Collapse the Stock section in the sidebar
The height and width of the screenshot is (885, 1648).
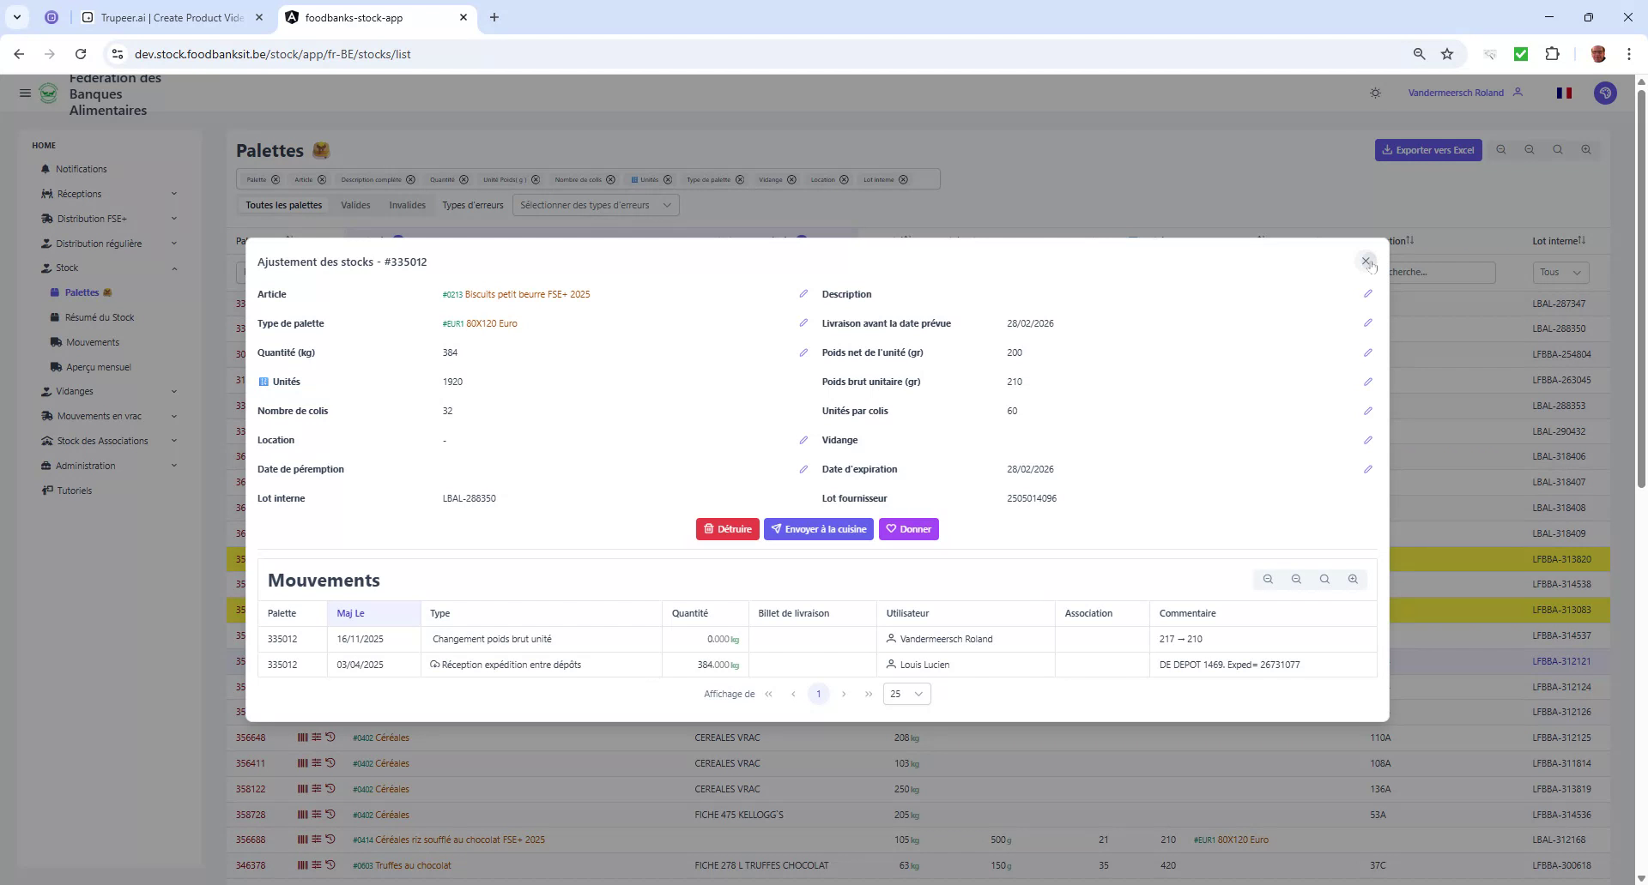(x=174, y=268)
